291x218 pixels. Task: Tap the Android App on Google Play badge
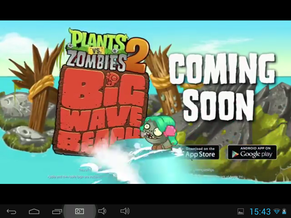coord(252,153)
